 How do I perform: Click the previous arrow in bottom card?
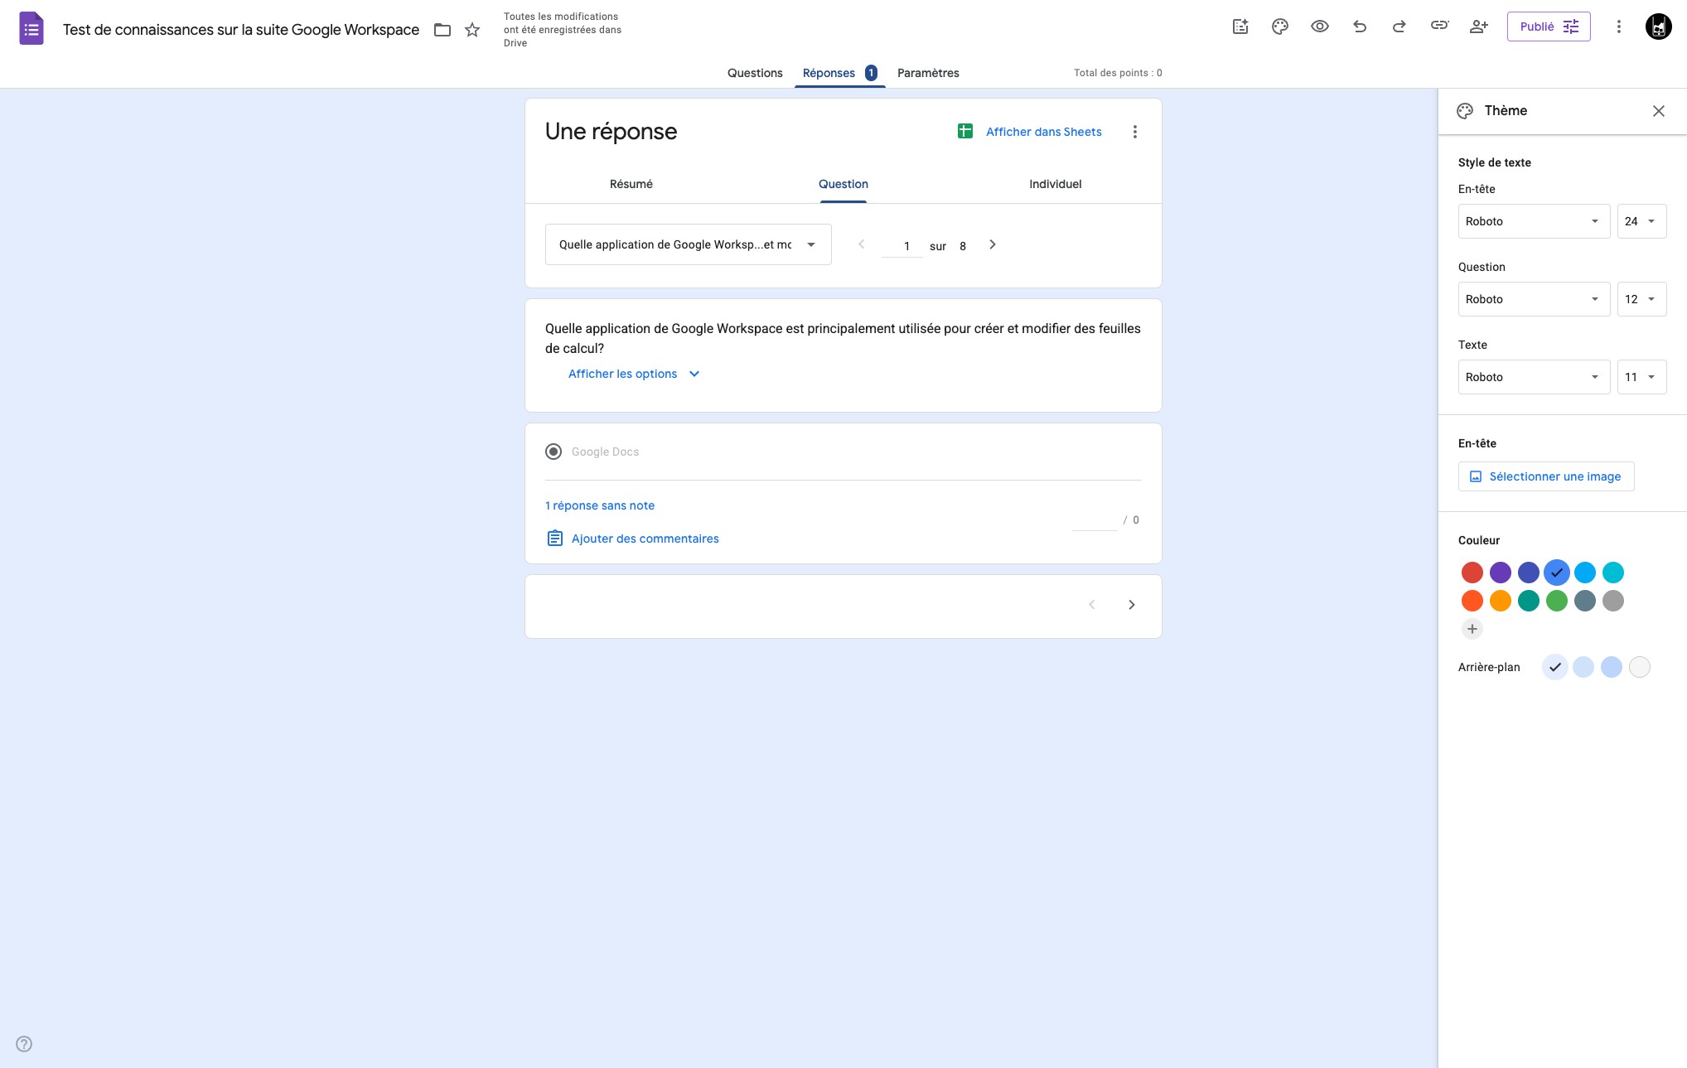[x=1092, y=605]
